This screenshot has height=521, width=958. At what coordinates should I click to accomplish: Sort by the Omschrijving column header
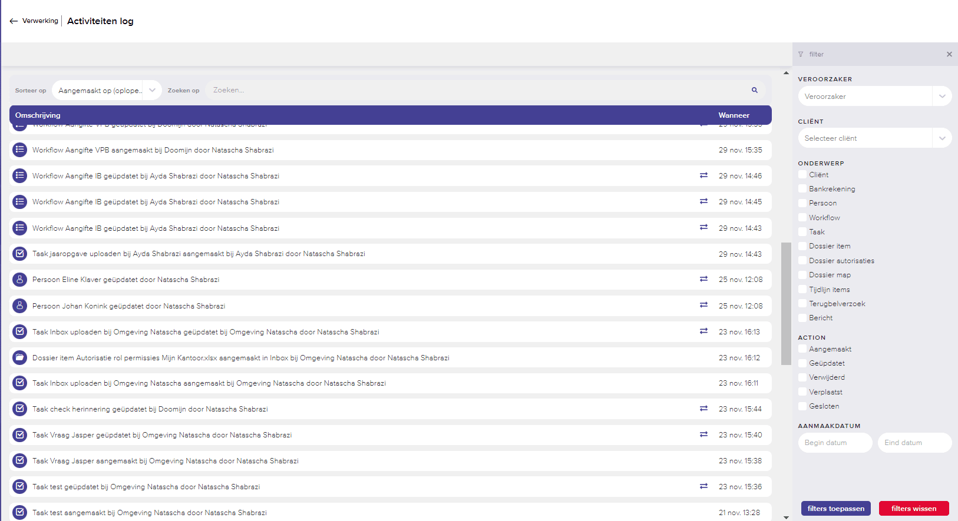coord(38,115)
